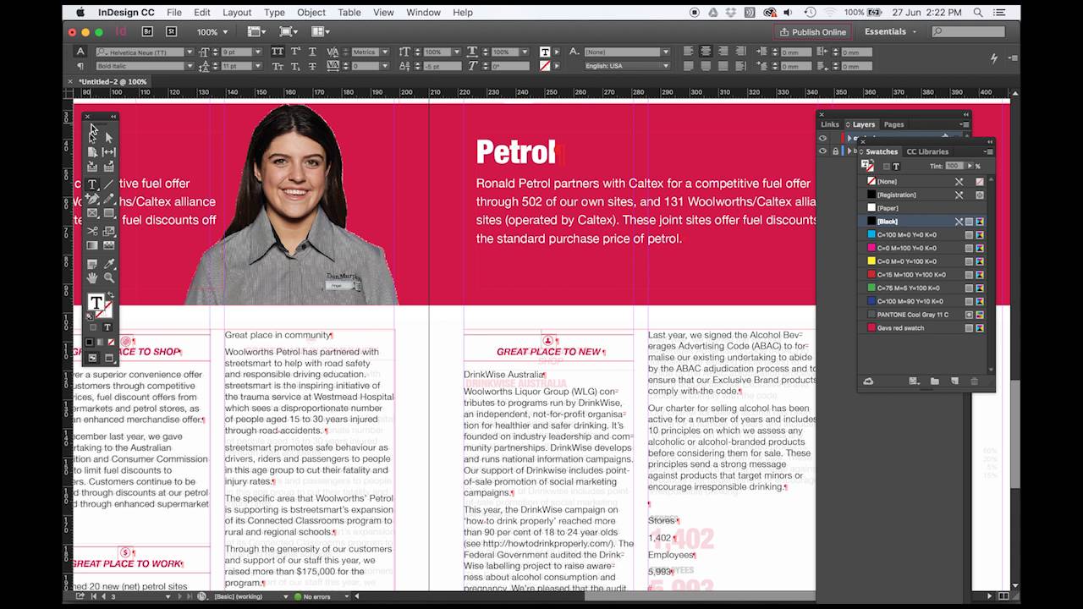Click the CC Libraries cloud icon in Swatches
Viewport: 1083px width, 609px height.
pyautogui.click(x=868, y=381)
